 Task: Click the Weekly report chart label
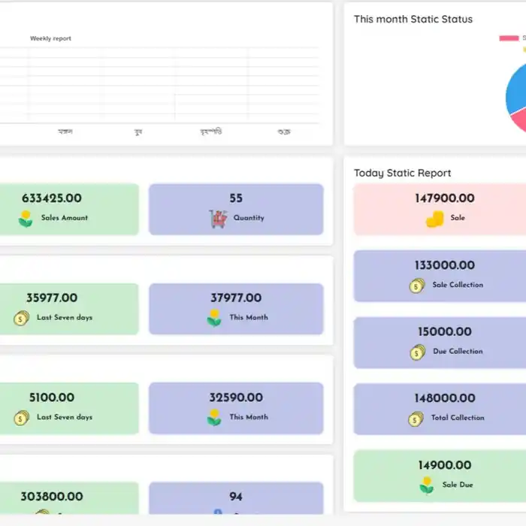click(50, 38)
